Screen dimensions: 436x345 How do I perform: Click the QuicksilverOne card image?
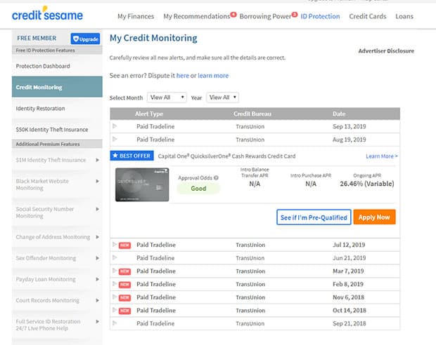pyautogui.click(x=142, y=184)
